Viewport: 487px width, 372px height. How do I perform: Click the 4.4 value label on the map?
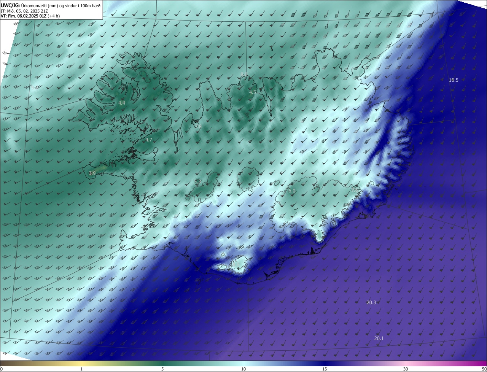pyautogui.click(x=122, y=103)
